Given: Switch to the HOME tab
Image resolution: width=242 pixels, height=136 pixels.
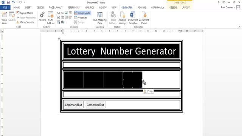Looking at the screenshot, I should [16, 8].
